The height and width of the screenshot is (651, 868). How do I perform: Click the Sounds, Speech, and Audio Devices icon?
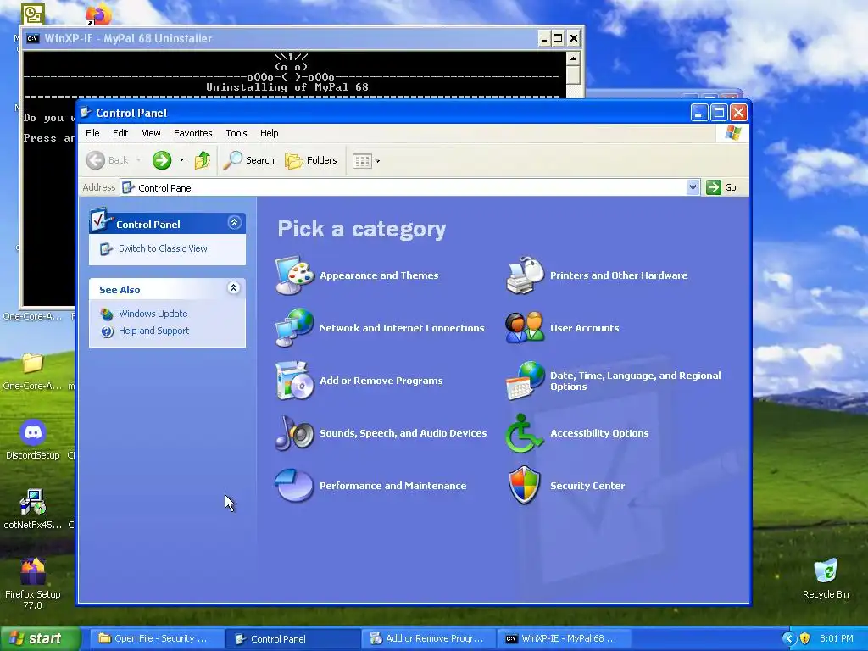coord(294,433)
